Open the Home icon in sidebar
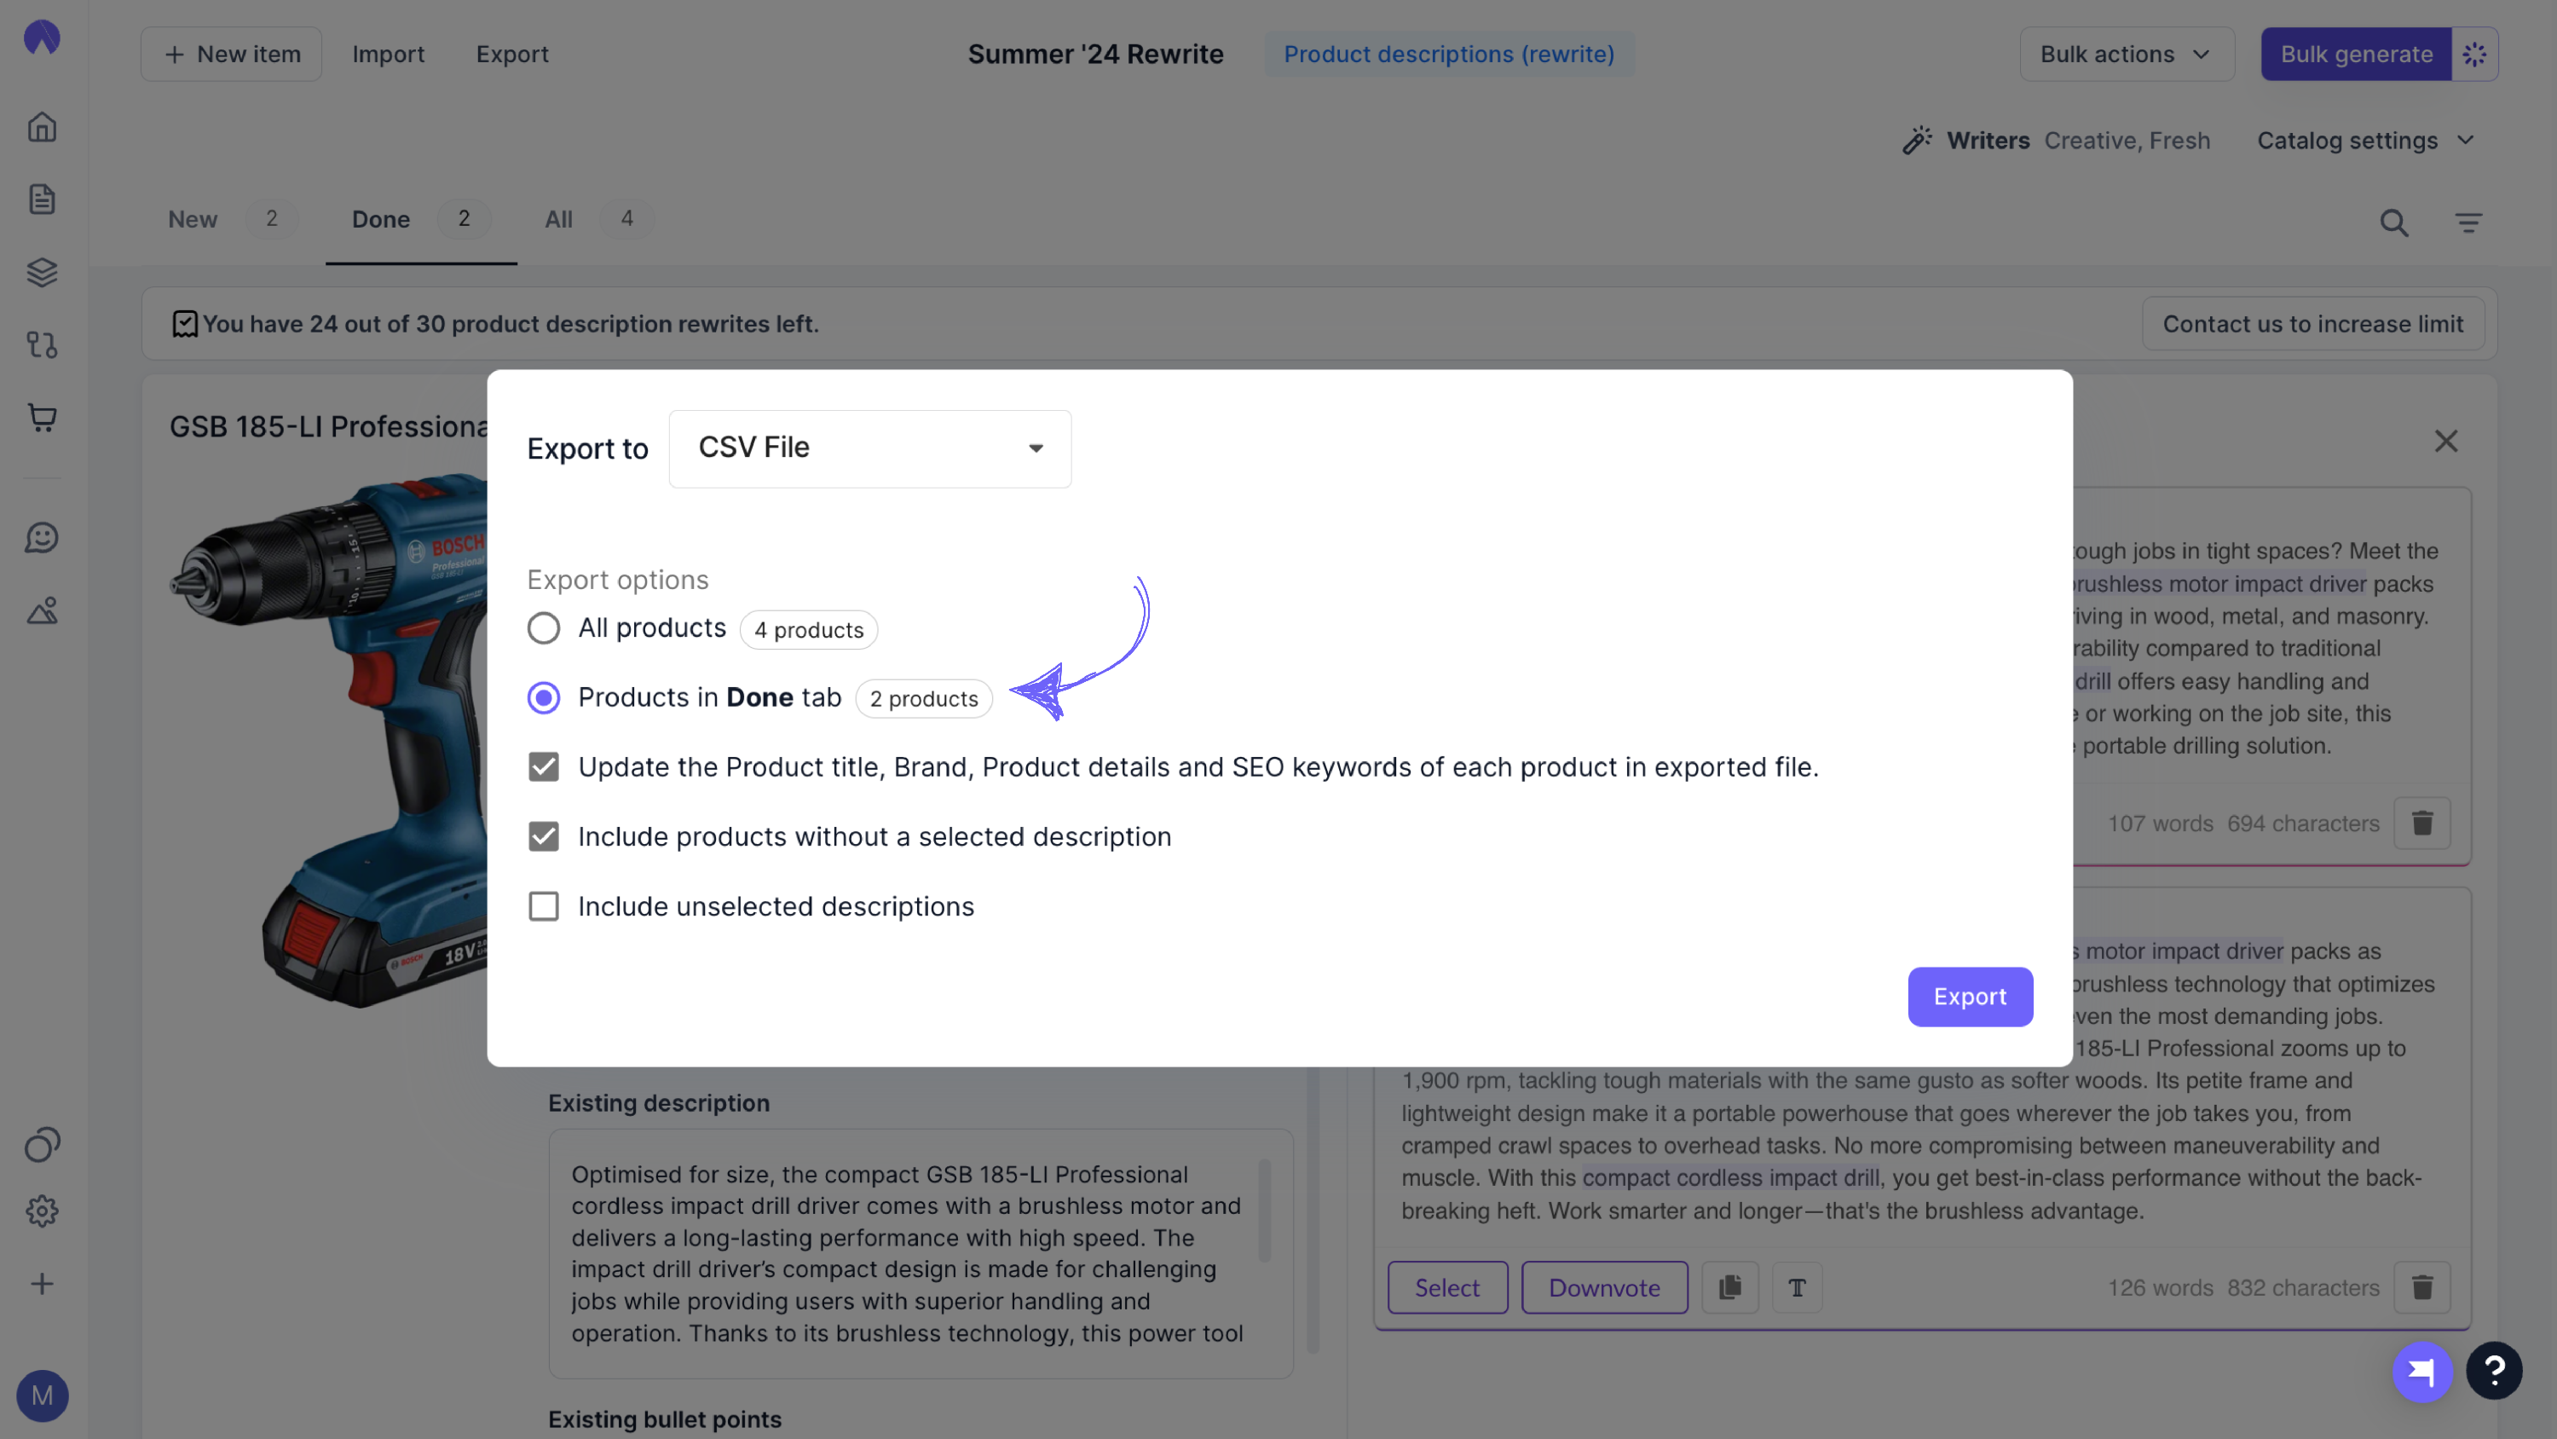Image resolution: width=2557 pixels, height=1439 pixels. pos(42,127)
